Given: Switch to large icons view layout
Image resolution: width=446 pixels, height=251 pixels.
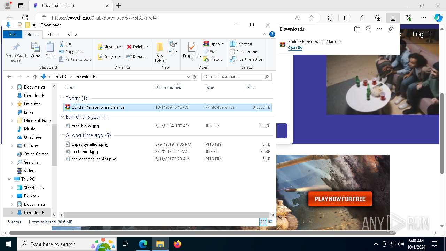Looking at the screenshot, I should 271,222.
